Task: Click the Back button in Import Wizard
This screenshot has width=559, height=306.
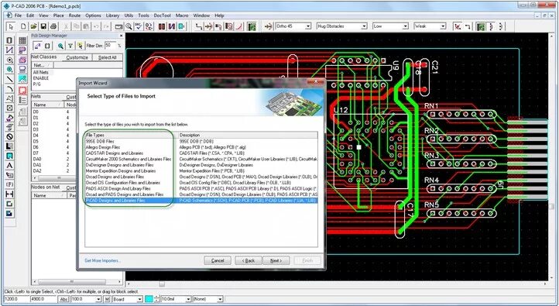Action: click(x=248, y=261)
